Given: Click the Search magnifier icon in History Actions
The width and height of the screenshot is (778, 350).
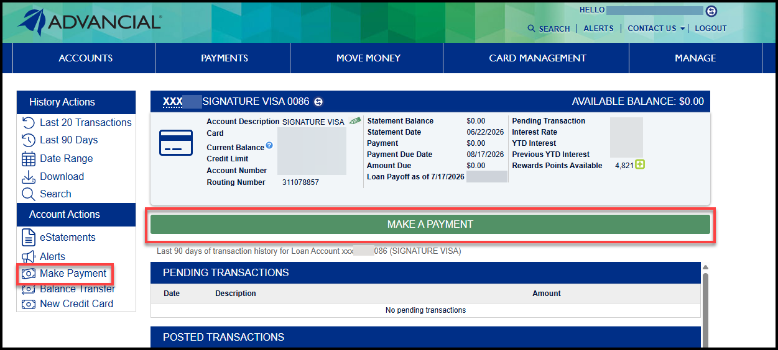Looking at the screenshot, I should pos(29,194).
